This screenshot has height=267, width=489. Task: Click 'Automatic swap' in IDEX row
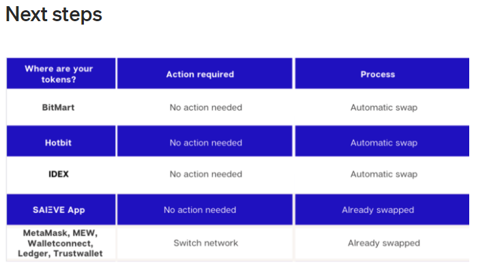pyautogui.click(x=384, y=174)
